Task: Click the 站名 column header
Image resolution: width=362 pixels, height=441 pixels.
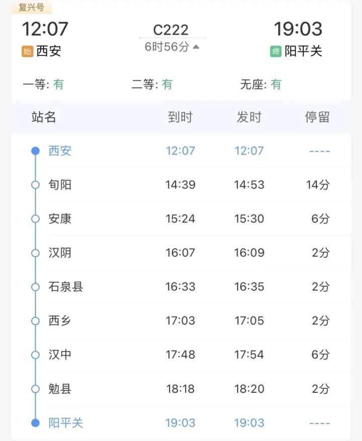Action: coord(44,117)
